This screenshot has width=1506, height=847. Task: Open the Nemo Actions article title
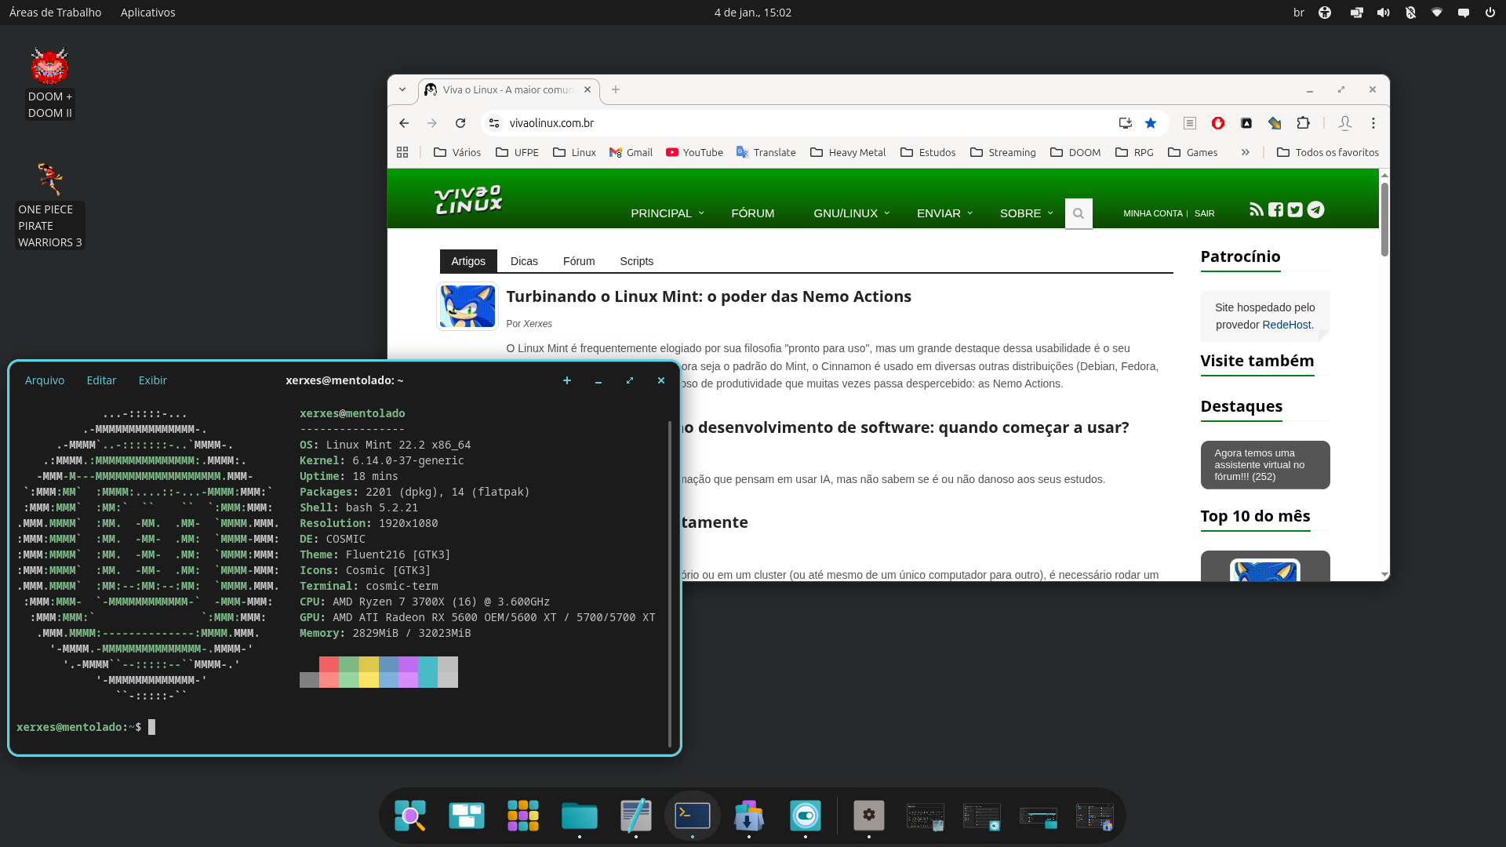[708, 296]
